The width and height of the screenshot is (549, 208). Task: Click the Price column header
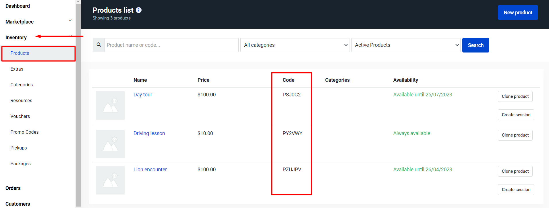(x=203, y=80)
